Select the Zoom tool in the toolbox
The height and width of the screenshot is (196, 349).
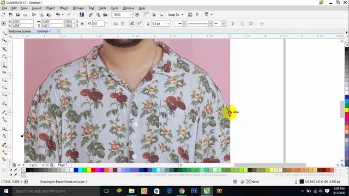4,57
